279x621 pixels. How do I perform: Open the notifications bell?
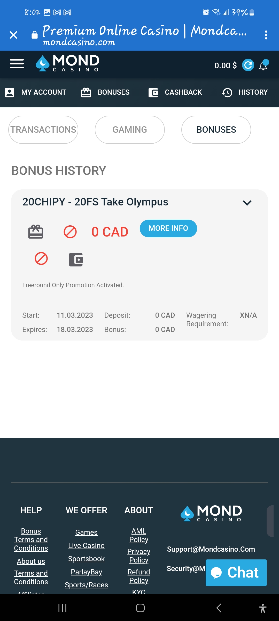[263, 65]
